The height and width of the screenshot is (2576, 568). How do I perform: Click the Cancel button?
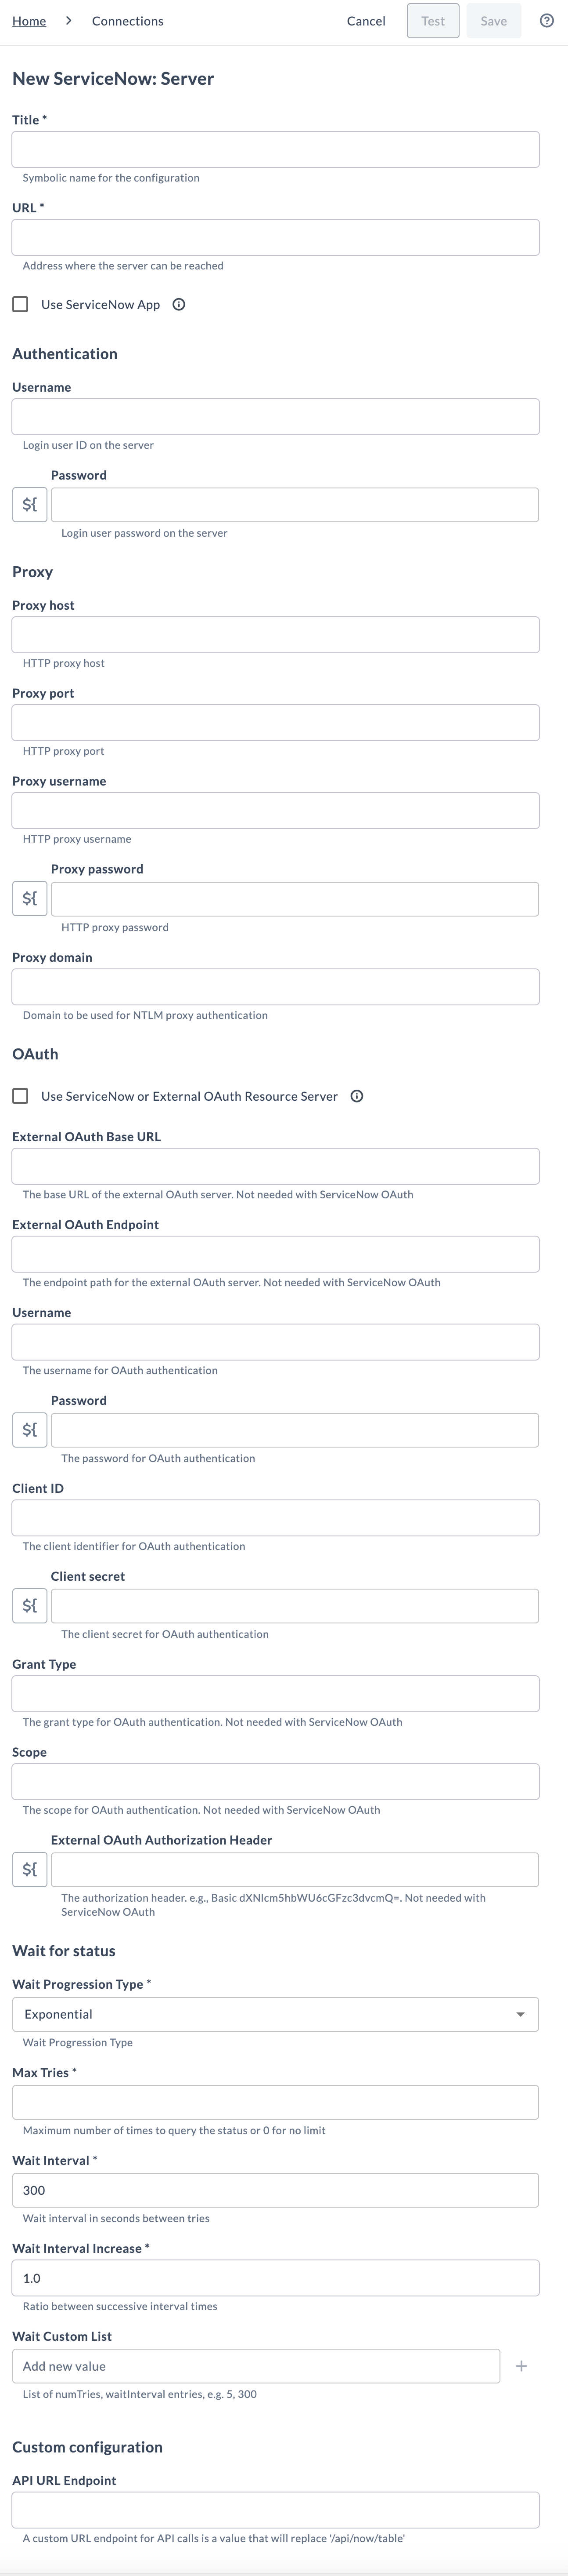pos(365,20)
